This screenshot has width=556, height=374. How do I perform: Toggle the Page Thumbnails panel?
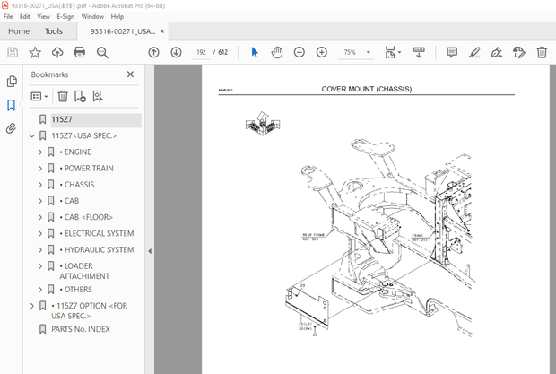click(x=12, y=82)
